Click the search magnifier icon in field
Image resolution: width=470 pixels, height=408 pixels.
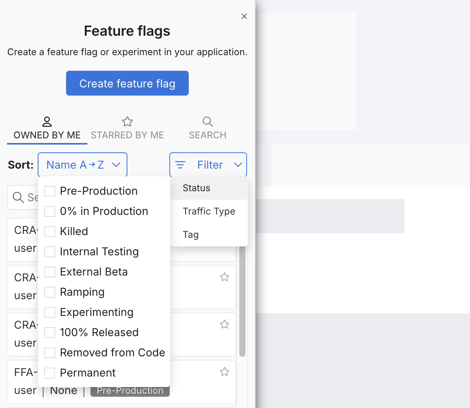18,197
